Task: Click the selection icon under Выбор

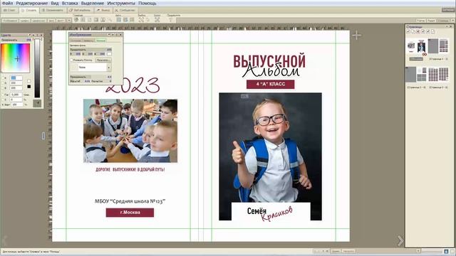Action: [x=141, y=20]
